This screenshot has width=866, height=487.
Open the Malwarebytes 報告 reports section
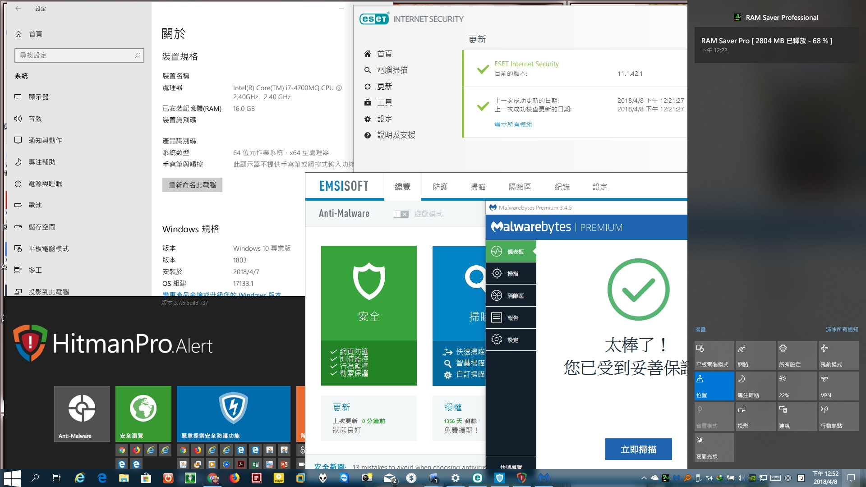pyautogui.click(x=511, y=318)
